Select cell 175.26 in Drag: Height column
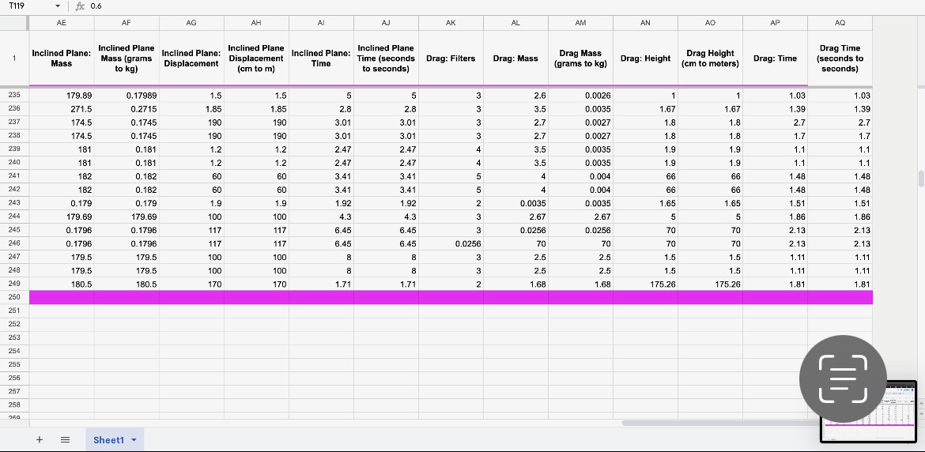Viewport: 925px width, 452px height. 645,284
